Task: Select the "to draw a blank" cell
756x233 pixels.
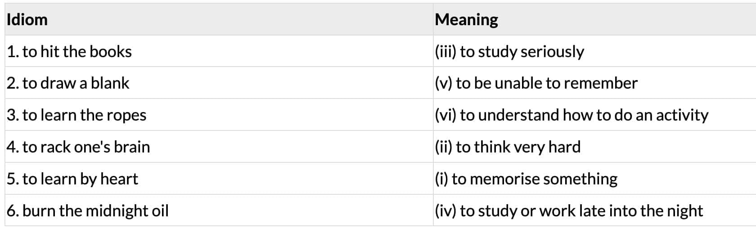Action: (76, 83)
